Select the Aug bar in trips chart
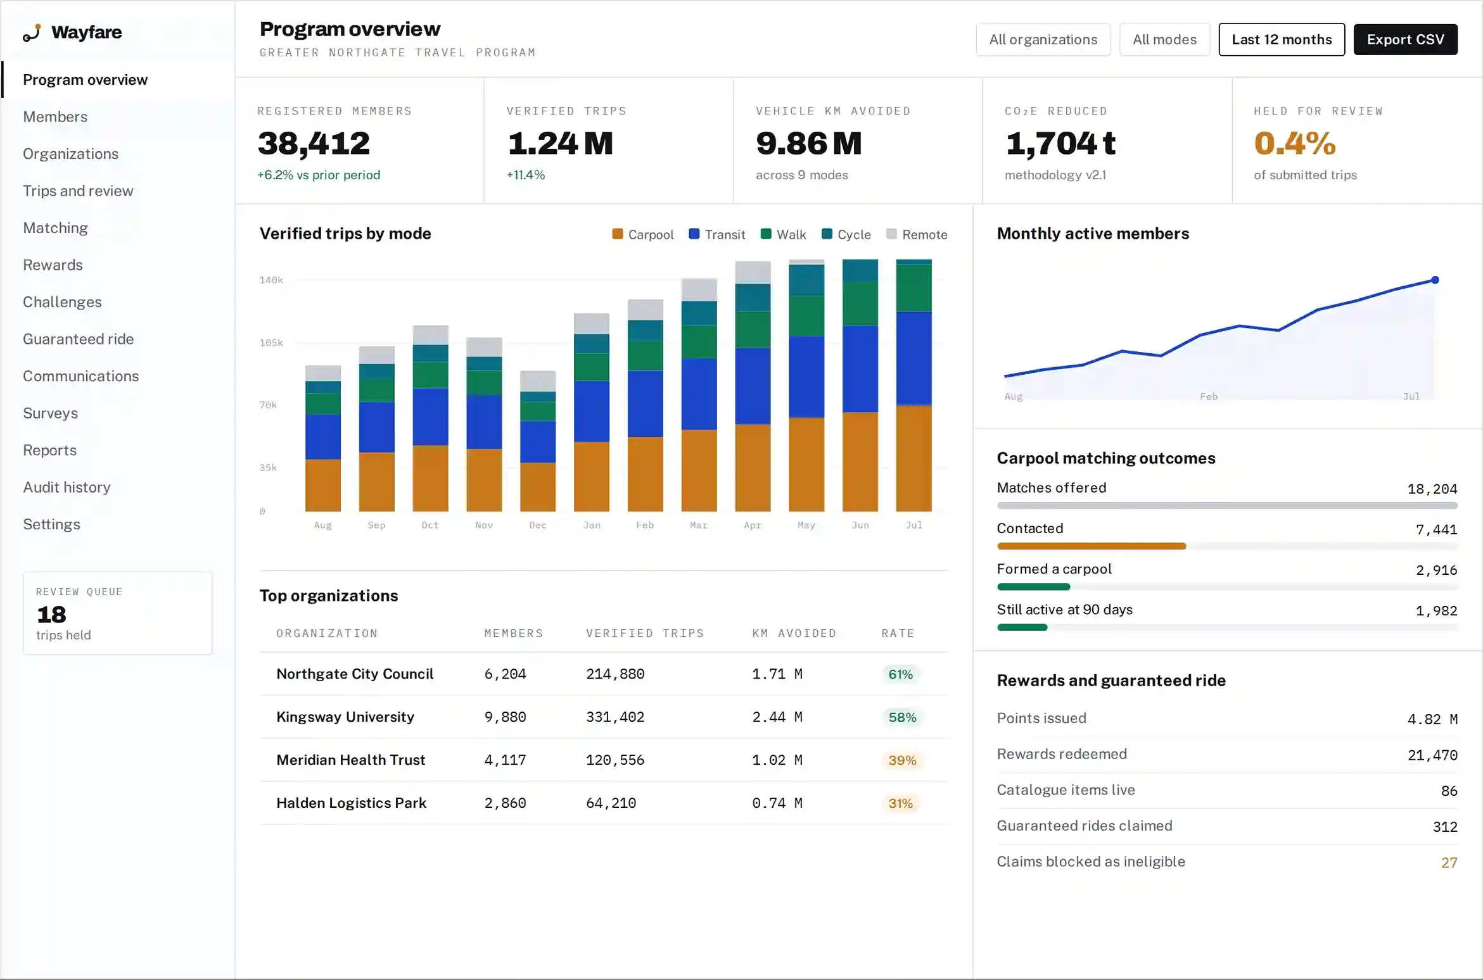The height and width of the screenshot is (980, 1483). (323, 438)
